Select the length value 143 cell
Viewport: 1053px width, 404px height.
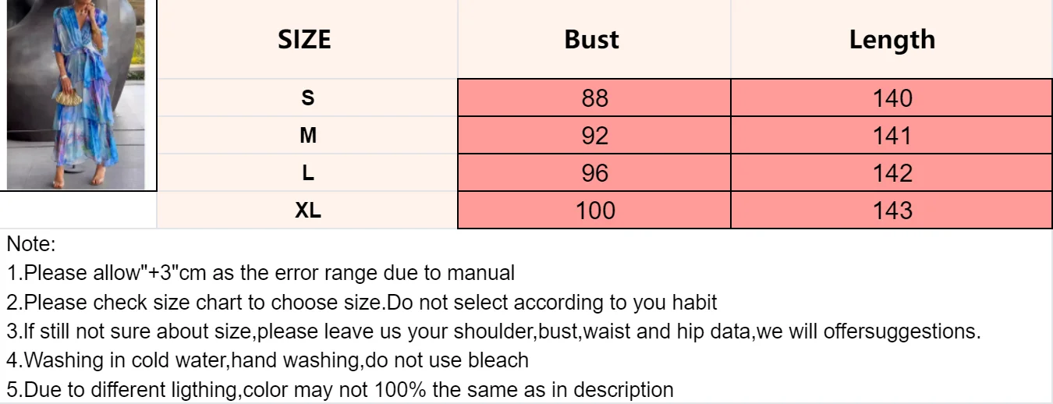point(892,210)
